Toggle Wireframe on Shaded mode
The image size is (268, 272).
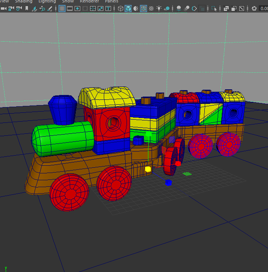click(144, 8)
